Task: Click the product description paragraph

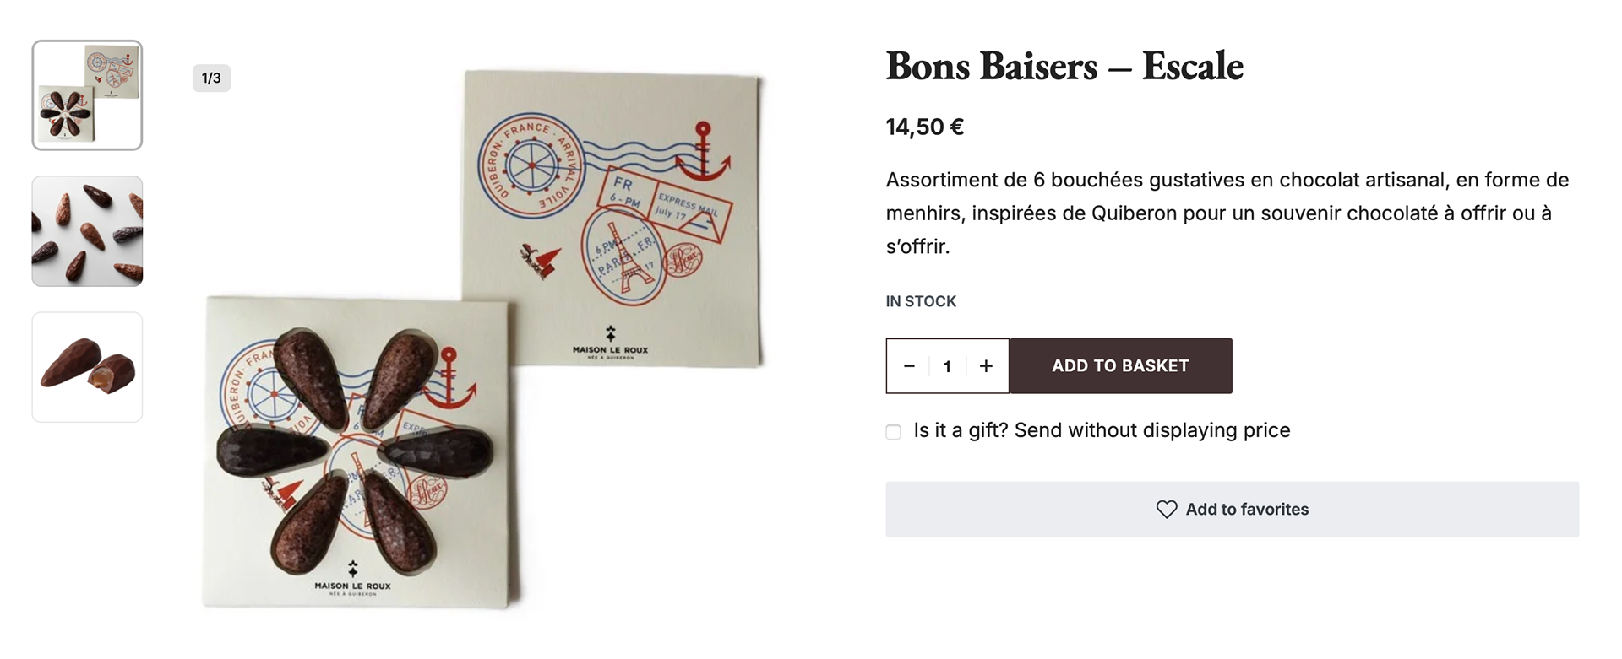Action: point(1227,213)
